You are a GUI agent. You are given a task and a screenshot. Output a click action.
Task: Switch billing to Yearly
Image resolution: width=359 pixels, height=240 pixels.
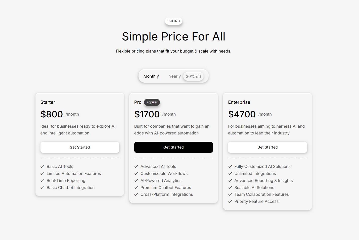pyautogui.click(x=175, y=76)
